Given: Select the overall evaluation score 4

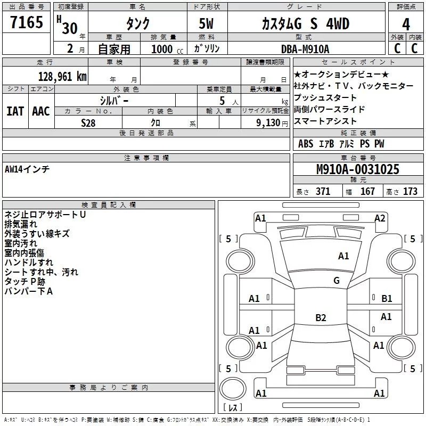Looking at the screenshot, I should click(x=406, y=23).
